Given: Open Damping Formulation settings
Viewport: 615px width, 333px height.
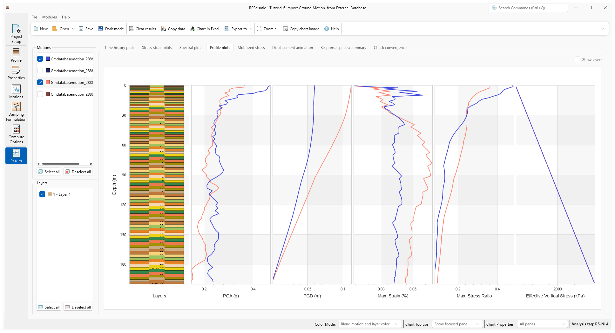Looking at the screenshot, I should 16,111.
